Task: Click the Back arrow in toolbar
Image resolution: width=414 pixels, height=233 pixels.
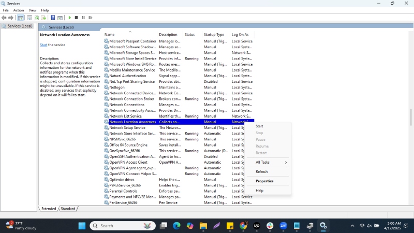Action: point(4,18)
